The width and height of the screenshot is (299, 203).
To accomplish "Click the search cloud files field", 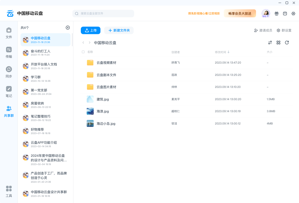I will [x=103, y=13].
